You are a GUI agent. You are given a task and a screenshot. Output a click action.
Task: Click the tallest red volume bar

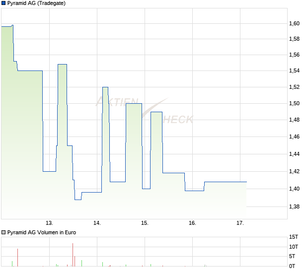coord(73,255)
